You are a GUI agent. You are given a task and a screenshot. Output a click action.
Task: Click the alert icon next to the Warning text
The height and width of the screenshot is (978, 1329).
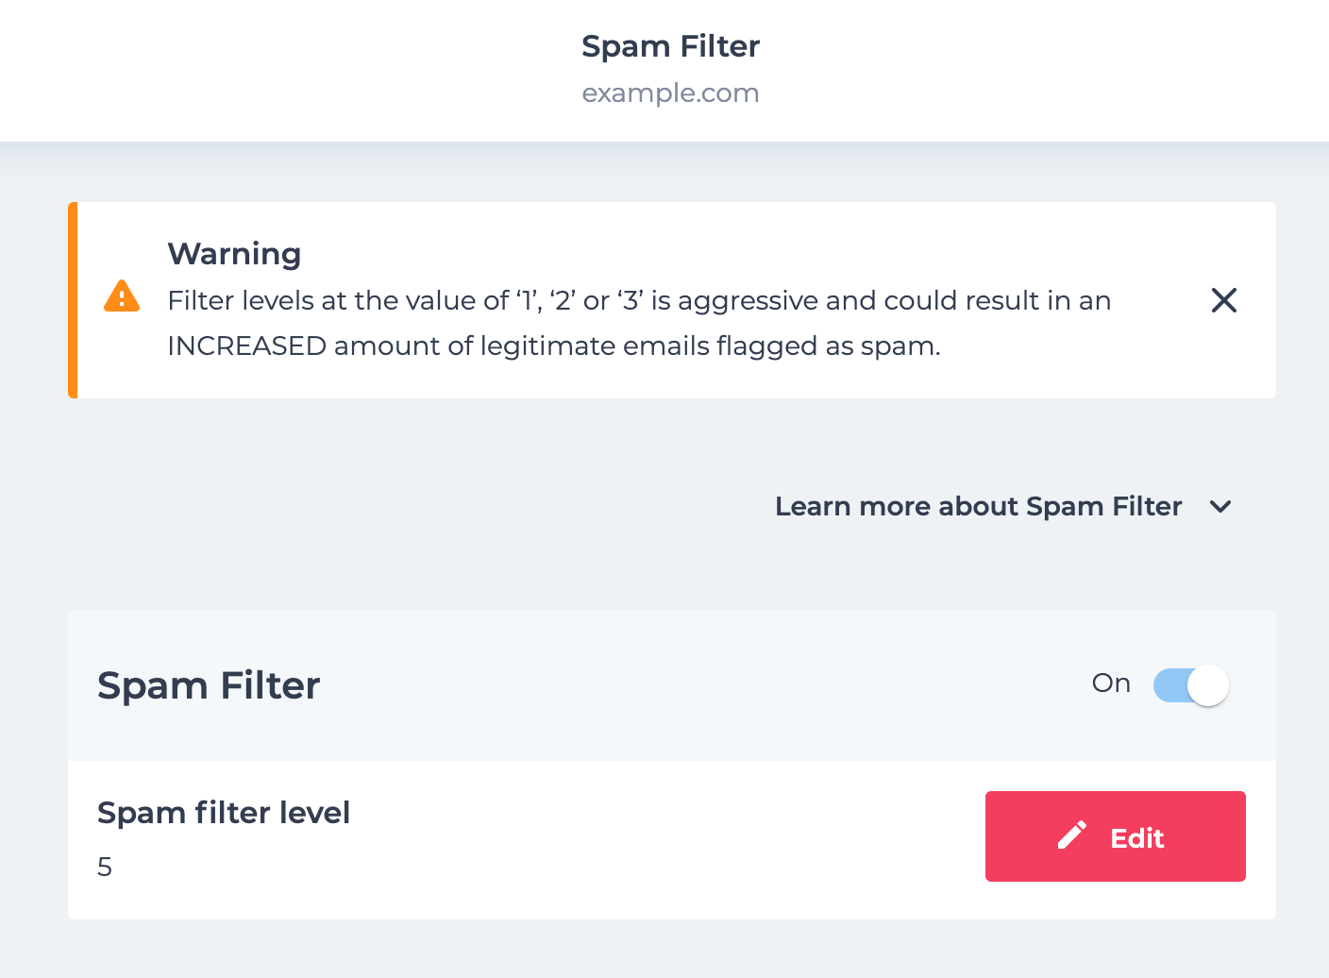point(122,296)
